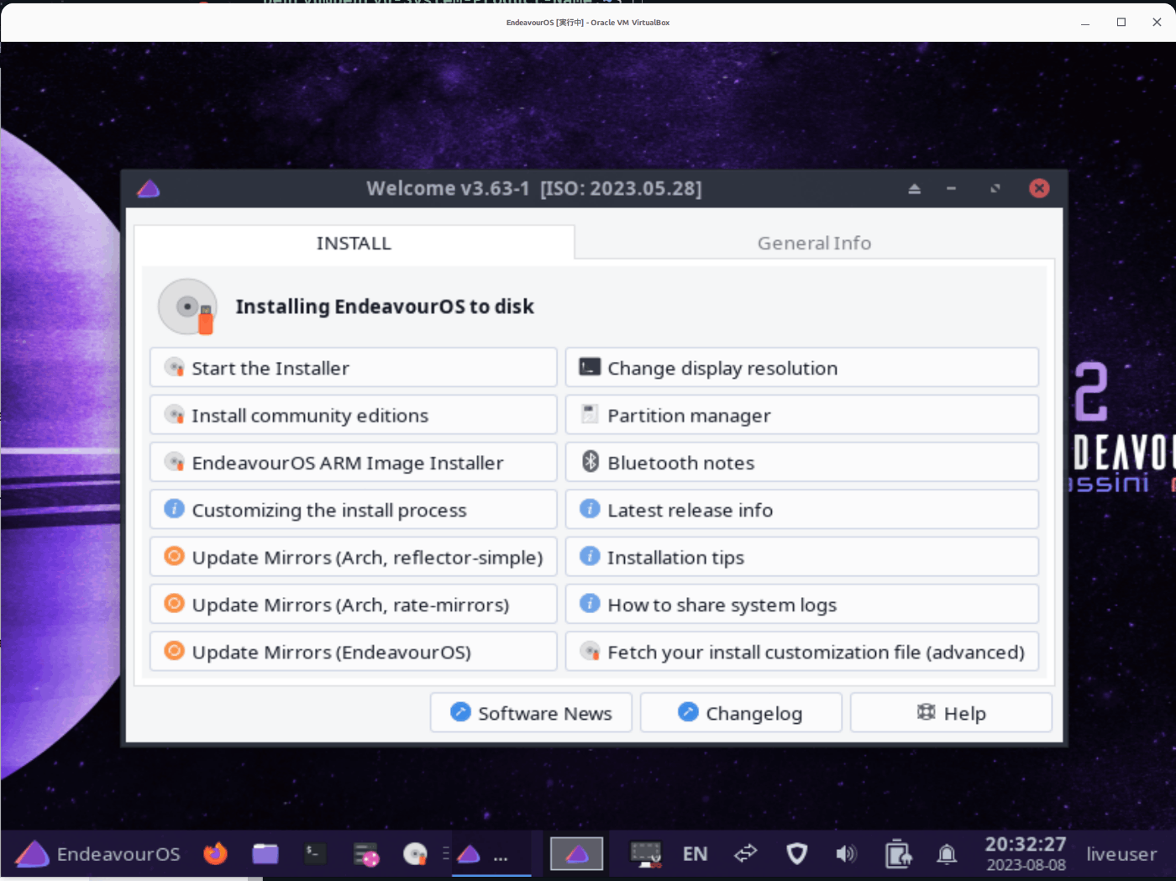Click the EndeavourOS logo in Welcome title bar
1176x881 pixels.
149,188
